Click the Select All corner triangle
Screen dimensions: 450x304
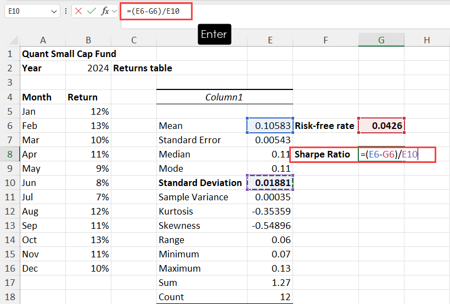(x=14, y=40)
